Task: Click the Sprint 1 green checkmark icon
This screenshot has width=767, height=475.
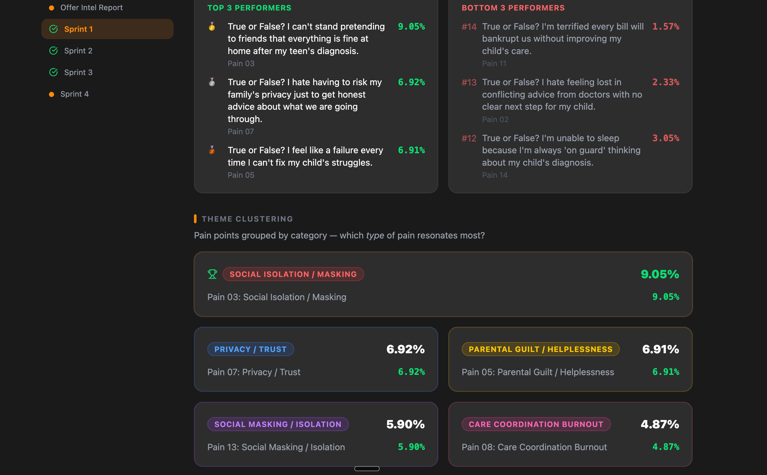Action: [53, 29]
